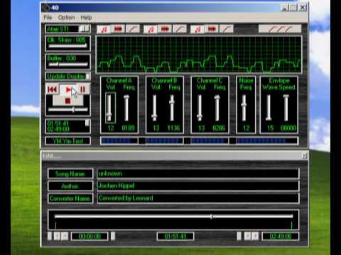Click the Envelope Speed slider
This screenshot has height=255, width=341.
click(x=286, y=108)
